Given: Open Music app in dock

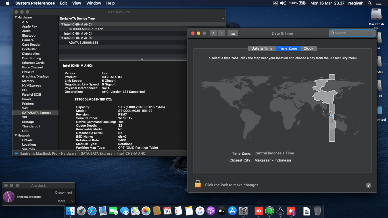Looking at the screenshot, I should 200,211.
